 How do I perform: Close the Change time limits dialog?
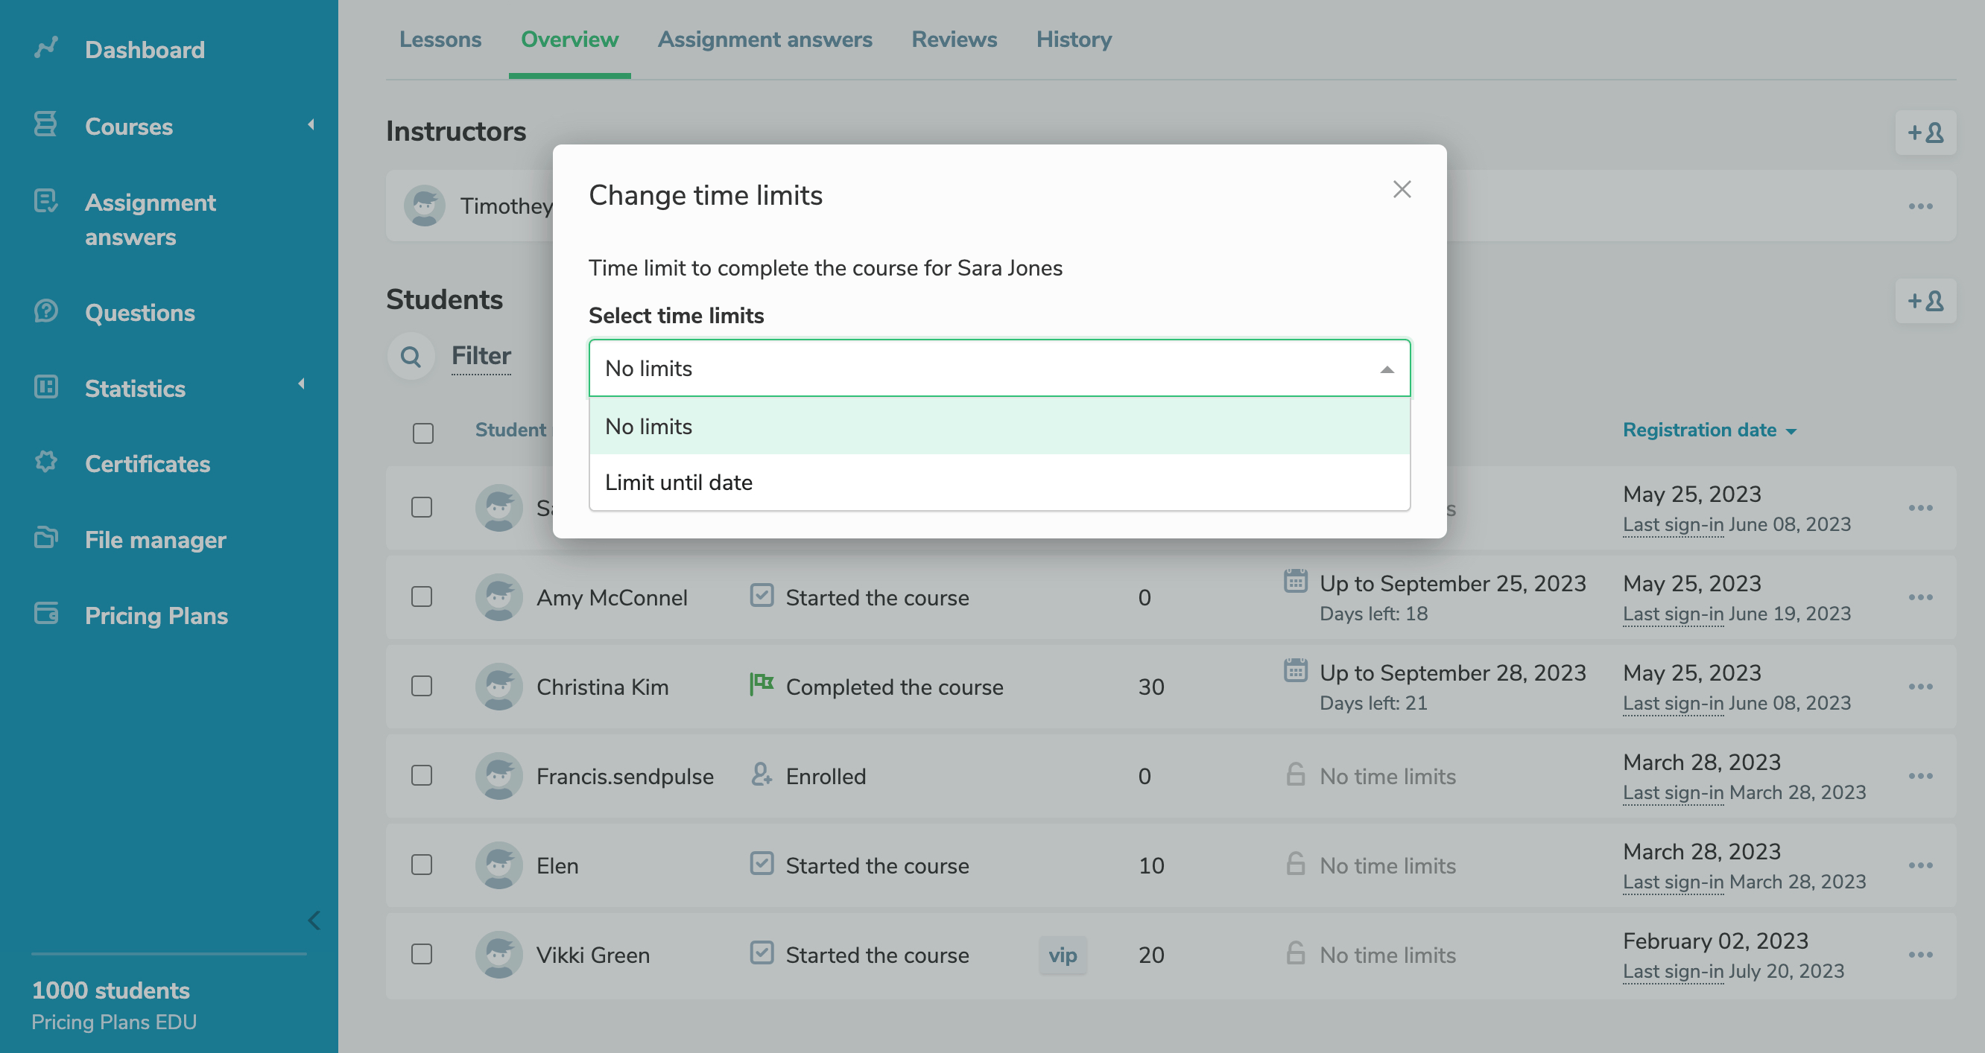tap(1402, 189)
